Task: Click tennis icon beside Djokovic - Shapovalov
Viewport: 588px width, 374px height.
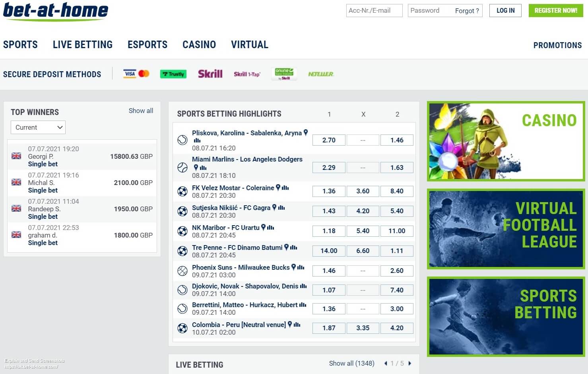Action: (182, 290)
